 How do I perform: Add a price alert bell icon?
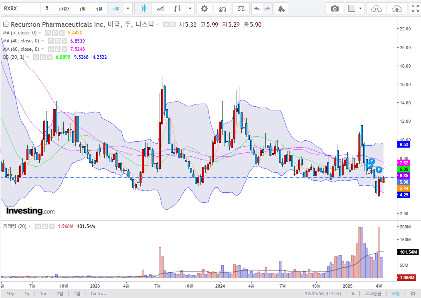tap(281, 9)
